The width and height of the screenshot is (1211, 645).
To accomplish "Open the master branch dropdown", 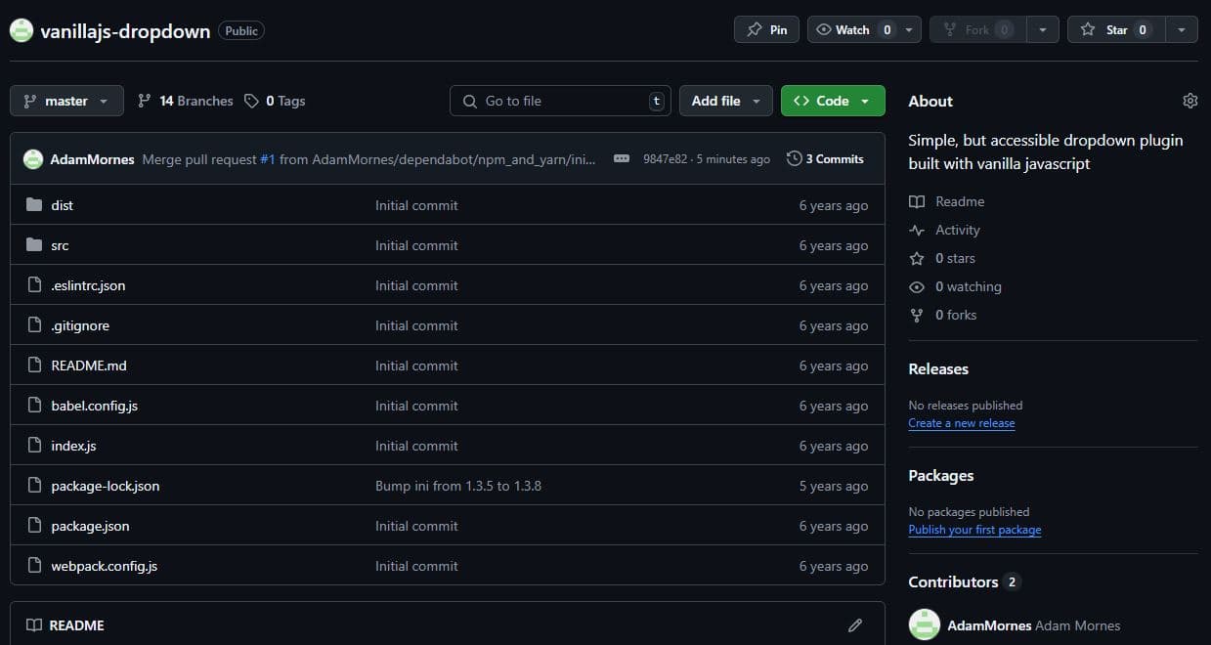I will tap(66, 101).
